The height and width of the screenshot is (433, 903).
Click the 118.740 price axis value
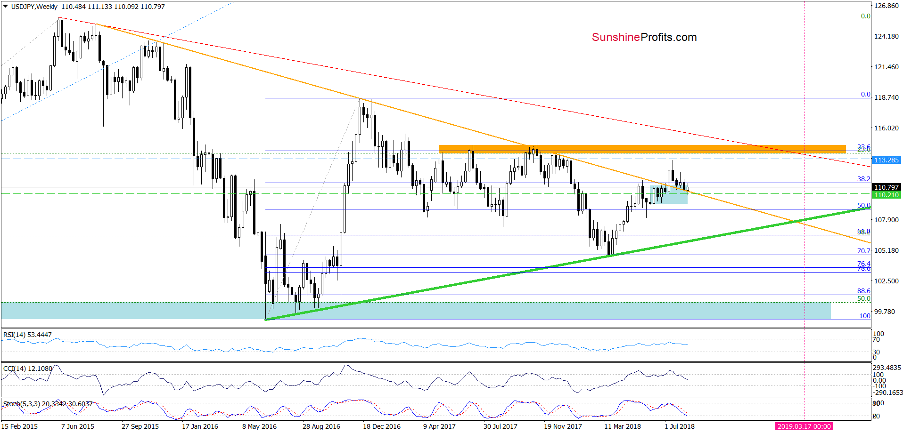tap(887, 97)
